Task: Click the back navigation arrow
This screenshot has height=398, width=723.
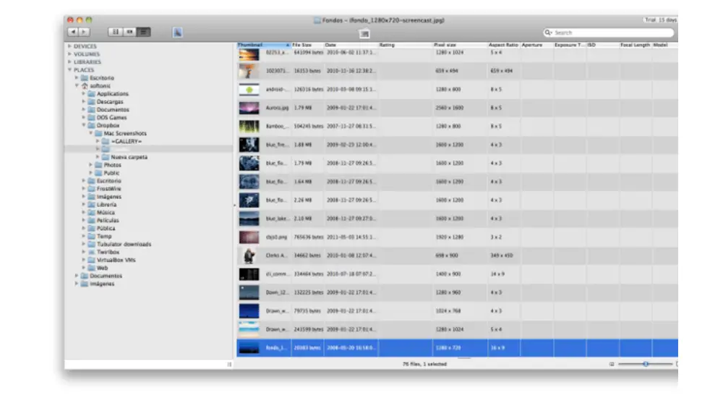Action: [73, 32]
